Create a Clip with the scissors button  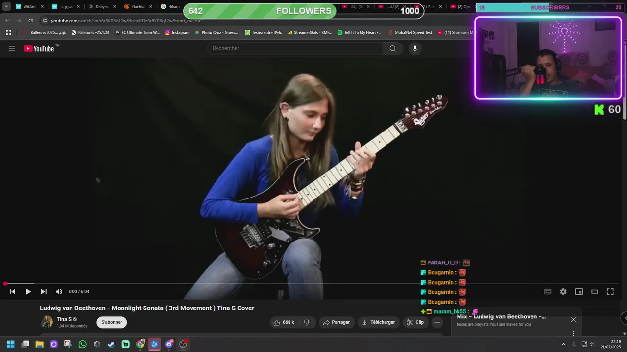coord(415,322)
